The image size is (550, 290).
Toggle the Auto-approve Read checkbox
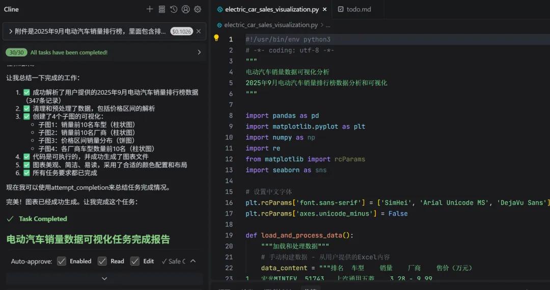pyautogui.click(x=102, y=262)
